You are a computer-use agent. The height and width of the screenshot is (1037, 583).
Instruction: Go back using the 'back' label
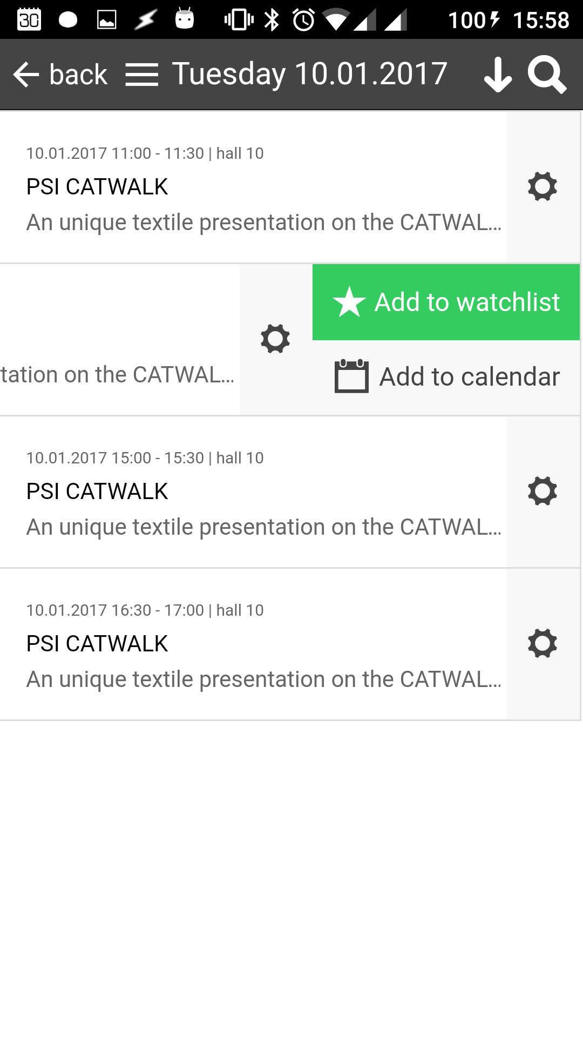click(x=78, y=75)
